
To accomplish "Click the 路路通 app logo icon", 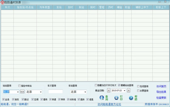I will click(2, 2).
